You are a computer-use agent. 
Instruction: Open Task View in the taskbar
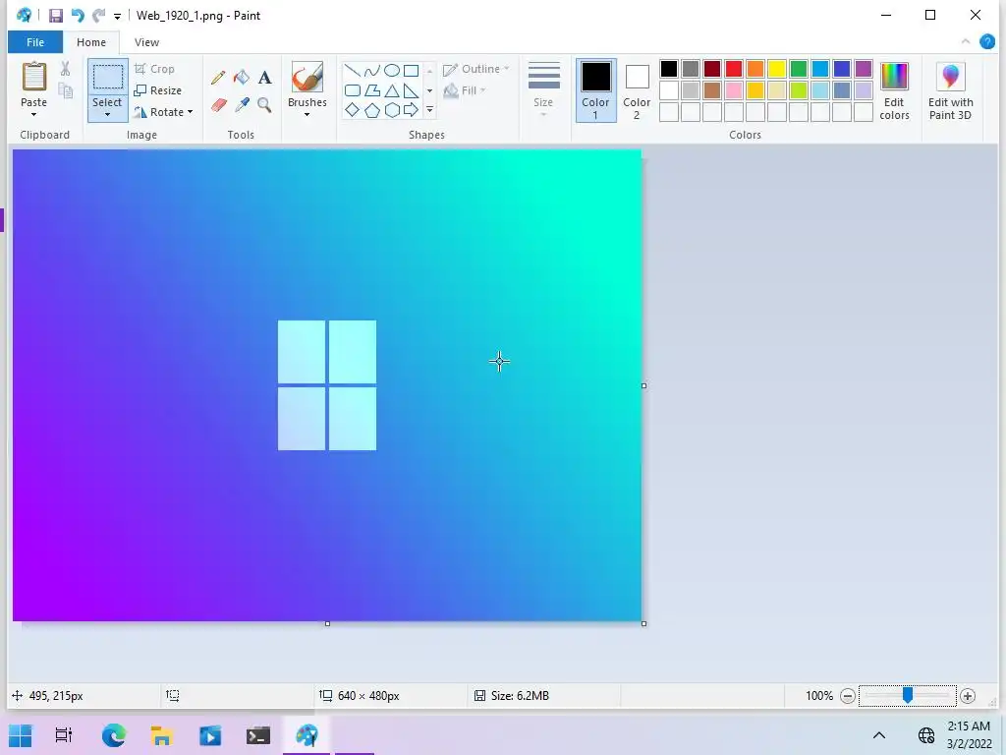(x=64, y=735)
